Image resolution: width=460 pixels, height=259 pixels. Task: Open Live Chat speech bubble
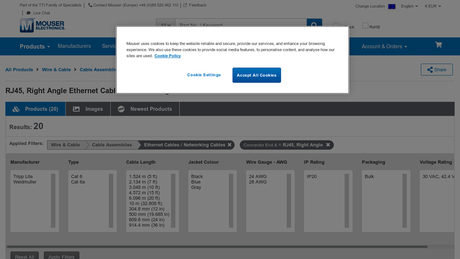[x=29, y=13]
